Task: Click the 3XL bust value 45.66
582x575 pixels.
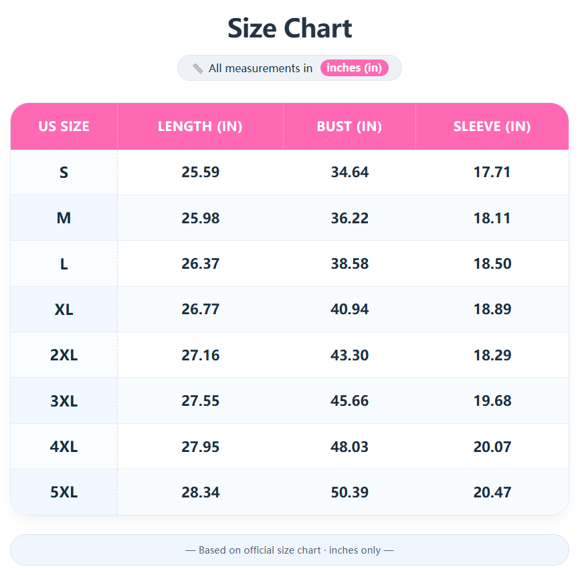Action: coord(349,401)
